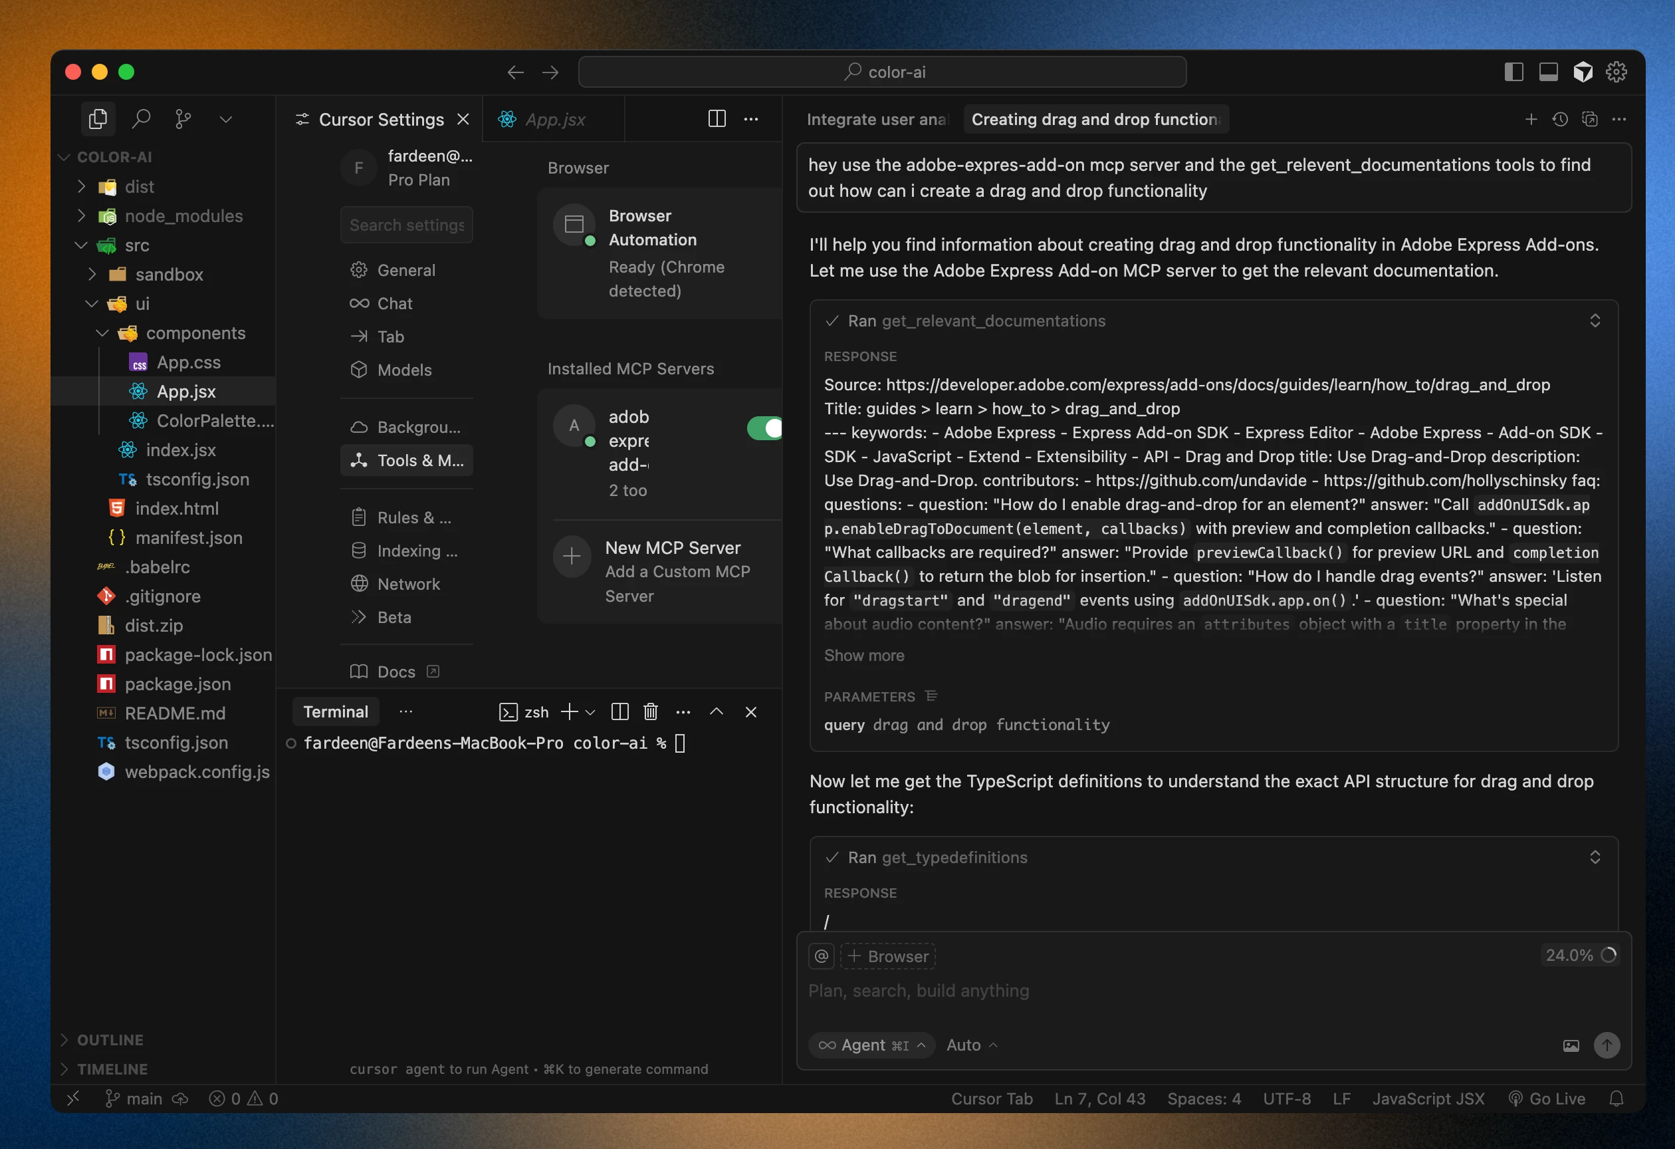
Task: Attach an image in chat input
Action: click(x=1571, y=1045)
